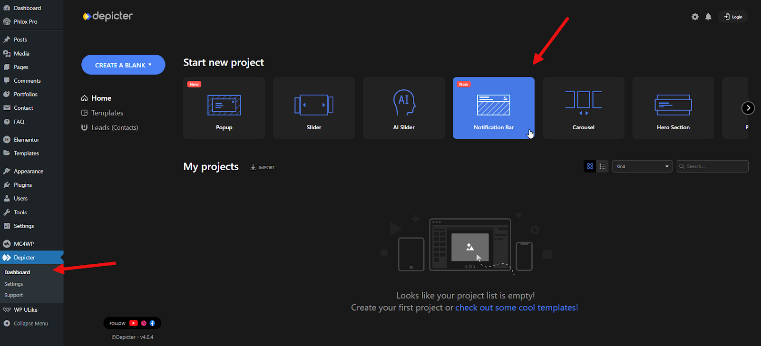Open the Create a Blank dropdown button
The height and width of the screenshot is (346, 761).
tap(123, 65)
